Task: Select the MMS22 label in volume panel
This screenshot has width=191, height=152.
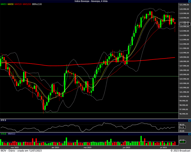Action: (x=11, y=134)
